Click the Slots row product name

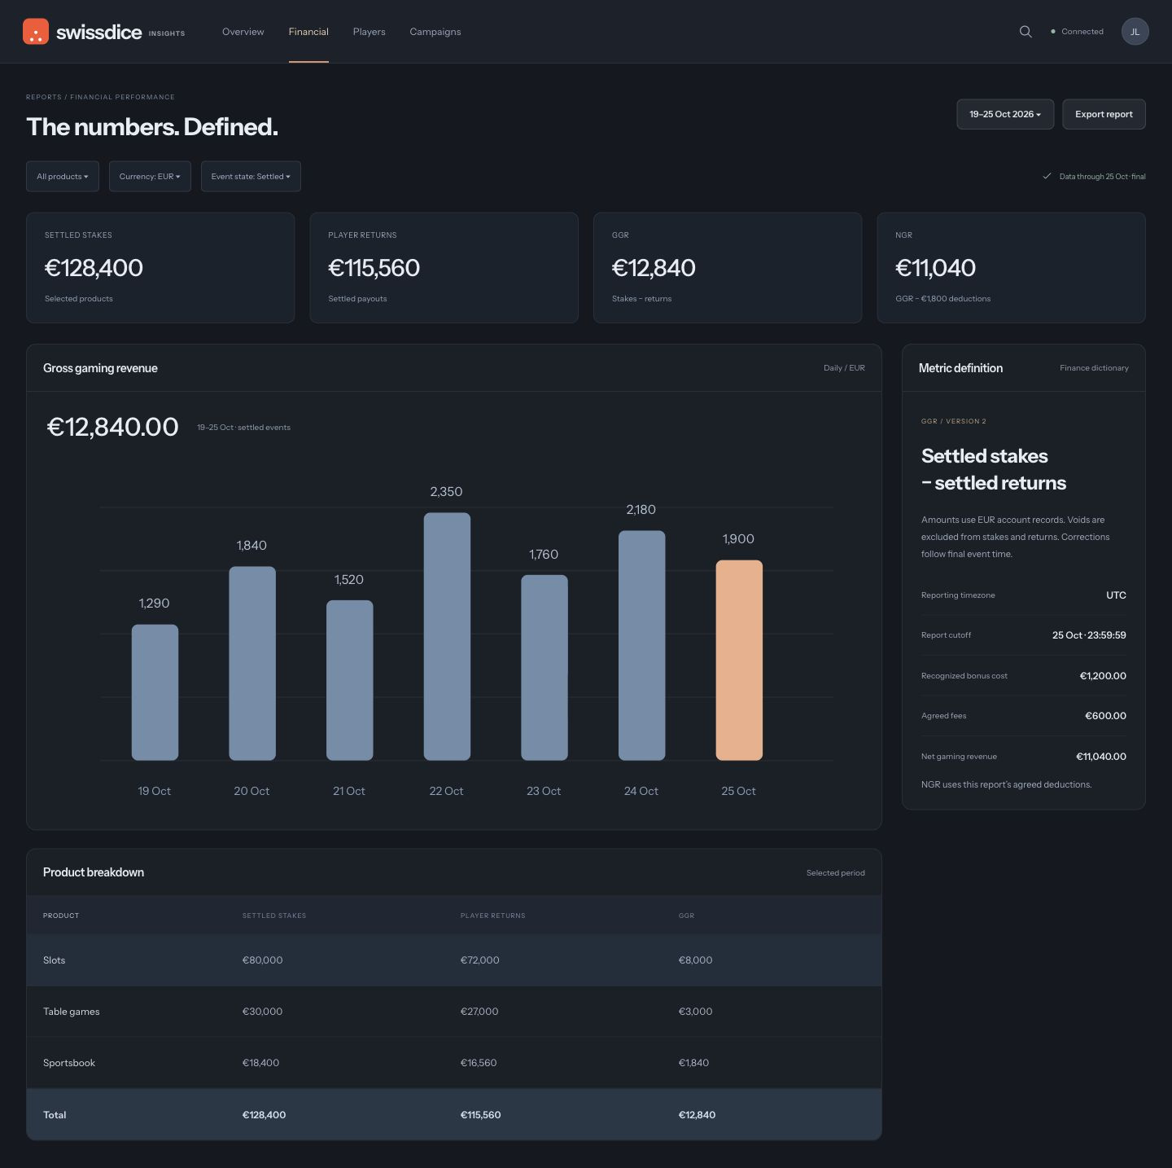pyautogui.click(x=55, y=960)
